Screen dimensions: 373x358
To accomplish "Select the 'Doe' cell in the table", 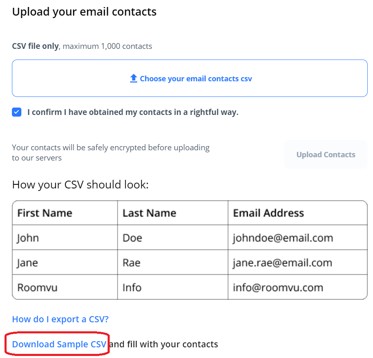I will (132, 238).
